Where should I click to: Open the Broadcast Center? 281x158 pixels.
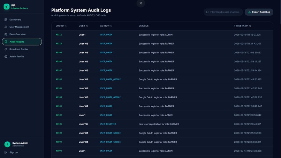click(x=22, y=49)
